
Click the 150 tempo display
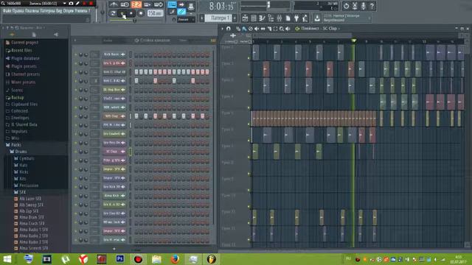tap(156, 13)
